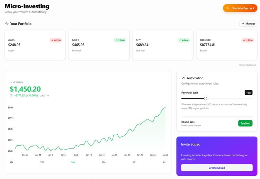260x179 pixels.
Task: Click the Simulate Paycheck button
Action: [x=240, y=8]
